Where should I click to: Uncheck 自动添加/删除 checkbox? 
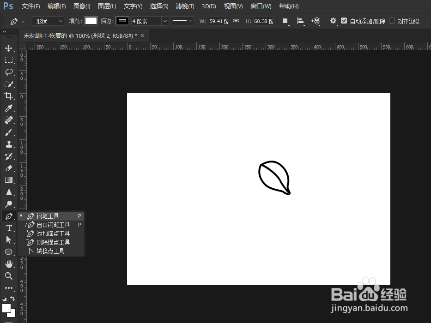click(344, 21)
